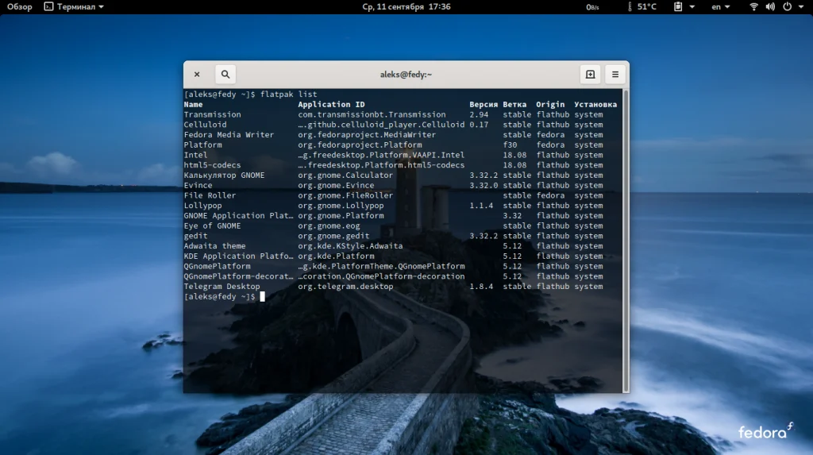
Task: Open the terminal search tool
Action: coord(225,75)
